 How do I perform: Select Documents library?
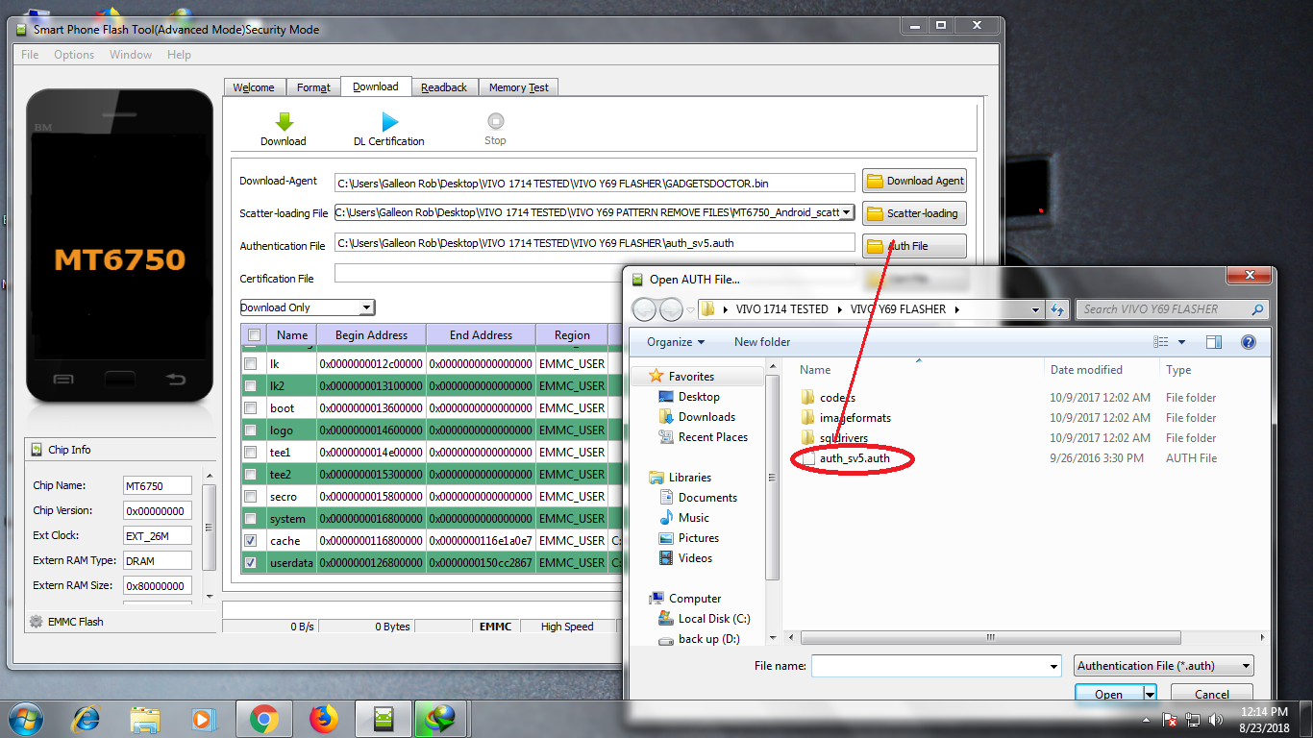tap(707, 498)
